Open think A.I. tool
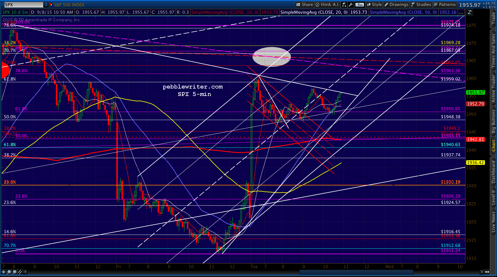The height and width of the screenshot is (277, 497). point(327,5)
